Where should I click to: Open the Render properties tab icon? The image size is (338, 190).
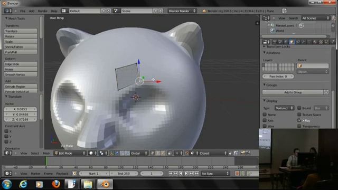pos(275,42)
